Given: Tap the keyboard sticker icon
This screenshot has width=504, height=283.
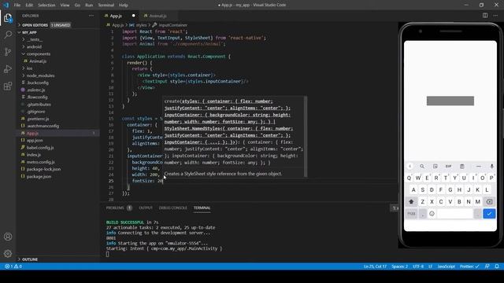Looking at the screenshot, I should pos(435,166).
